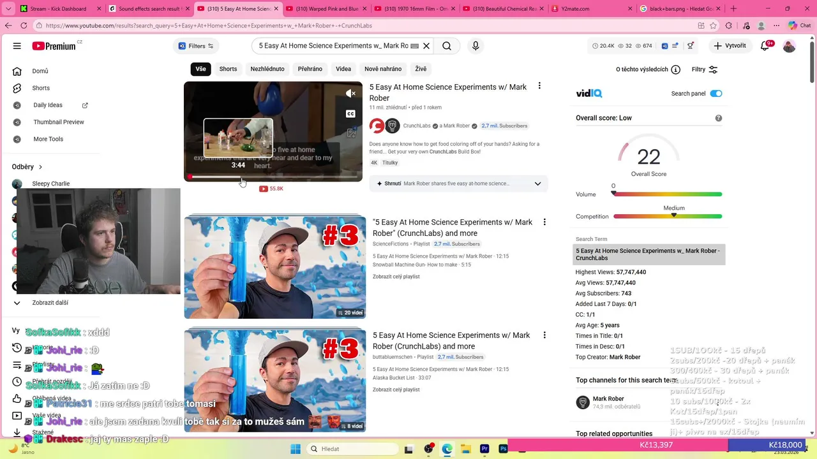This screenshot has height=459, width=817.
Task: Open the vidIQ list icon in toolbar
Action: [675, 46]
